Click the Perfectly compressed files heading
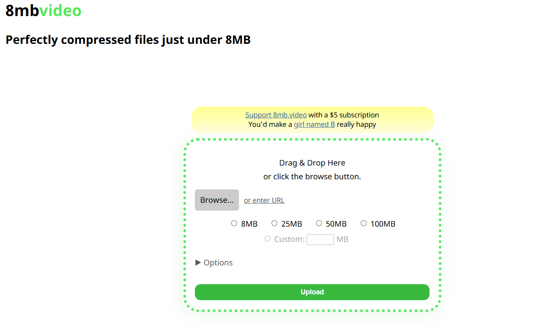The height and width of the screenshot is (328, 552). tap(128, 40)
